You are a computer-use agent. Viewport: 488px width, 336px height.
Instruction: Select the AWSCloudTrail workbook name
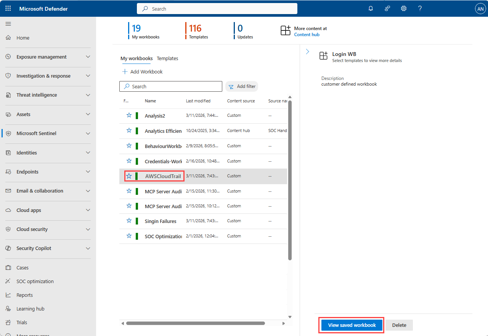[163, 176]
